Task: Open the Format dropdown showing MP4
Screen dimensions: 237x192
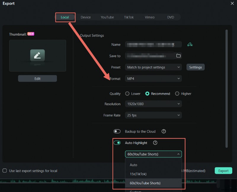Action: coord(153,79)
